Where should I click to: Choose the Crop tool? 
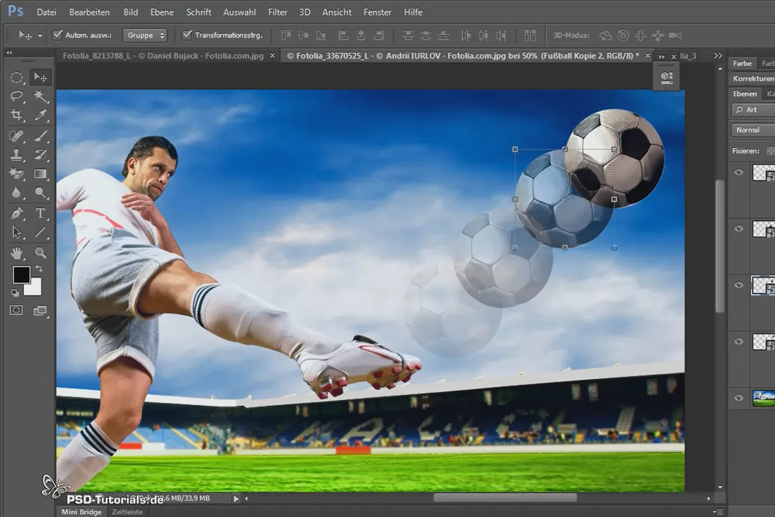(x=17, y=115)
